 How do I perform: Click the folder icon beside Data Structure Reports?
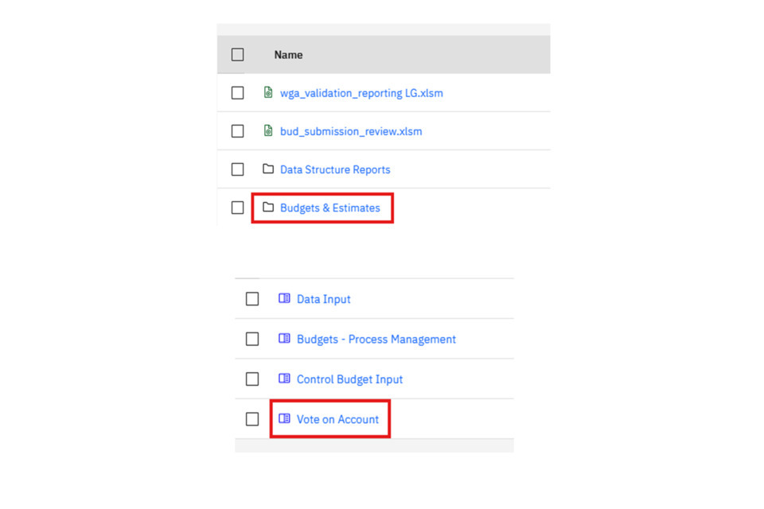pos(268,169)
